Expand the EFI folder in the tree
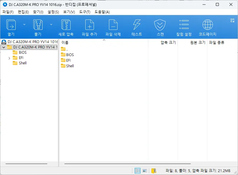The height and width of the screenshot is (175, 238). (9, 58)
